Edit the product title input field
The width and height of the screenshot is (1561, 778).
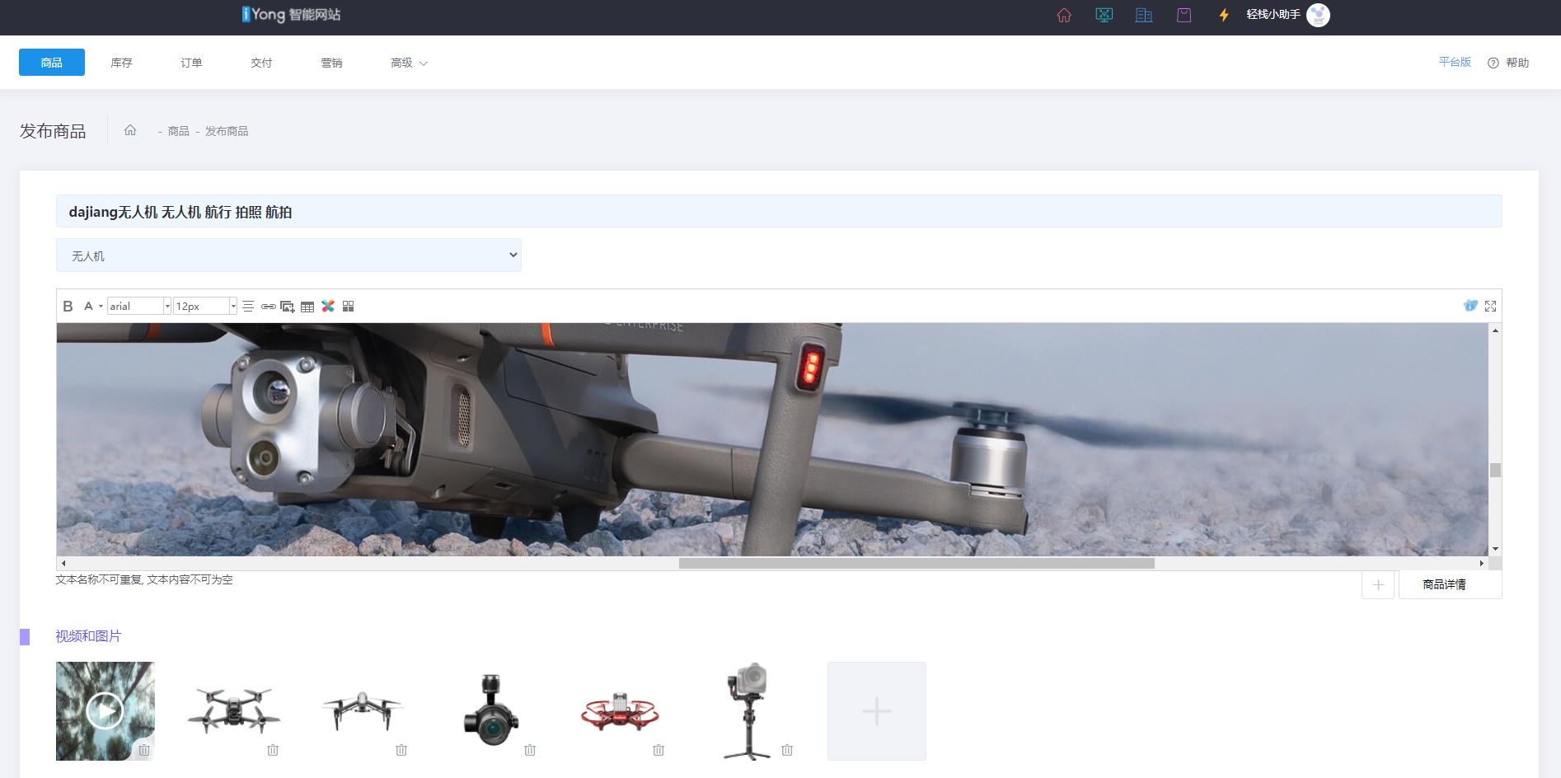[779, 211]
